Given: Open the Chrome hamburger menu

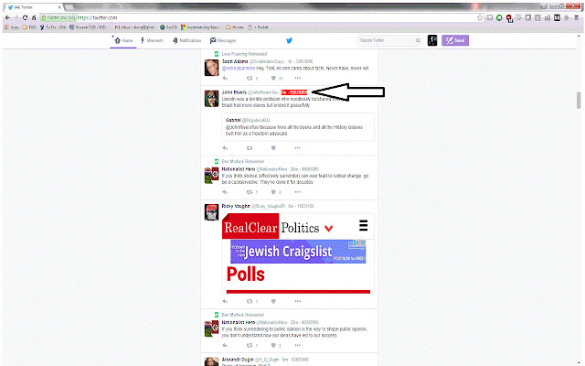Looking at the screenshot, I should click(577, 17).
